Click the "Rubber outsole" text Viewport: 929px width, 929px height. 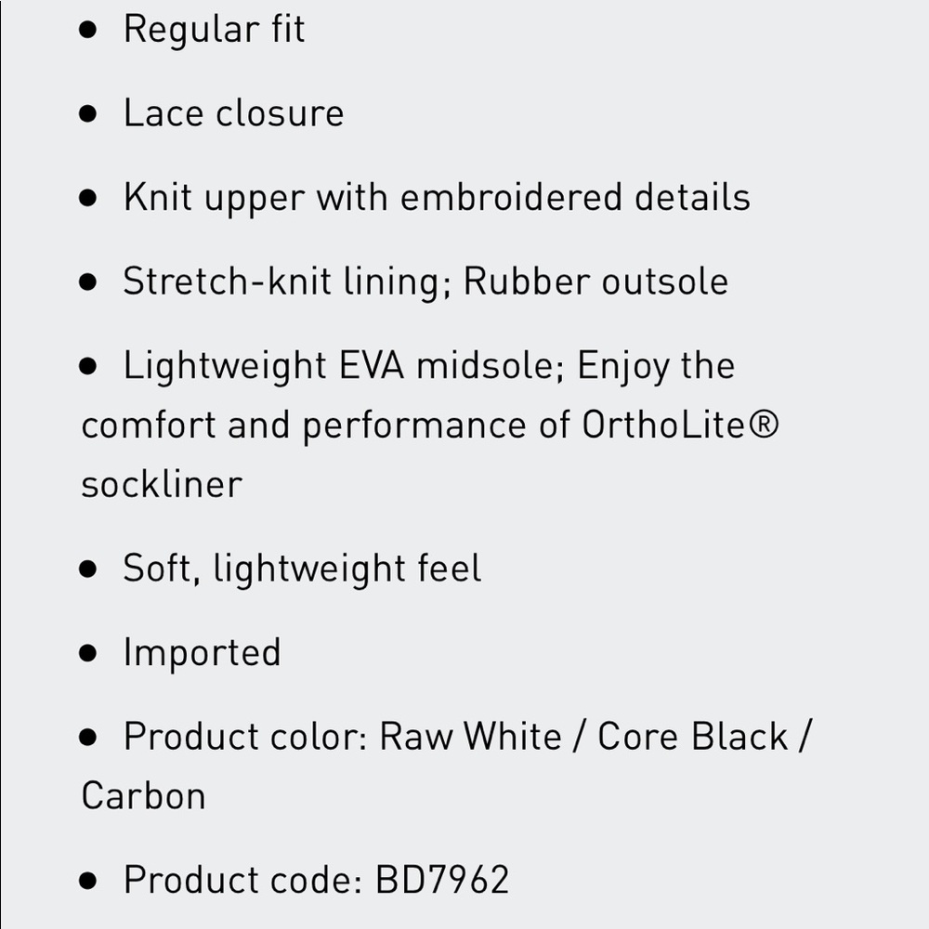tap(595, 281)
